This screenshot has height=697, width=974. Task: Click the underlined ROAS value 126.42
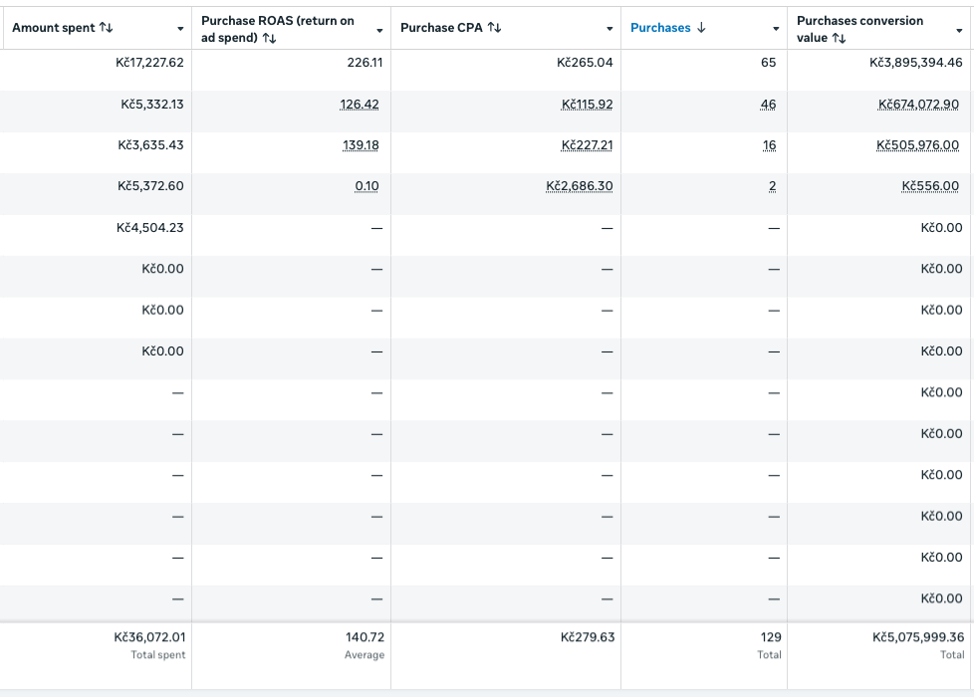point(360,105)
